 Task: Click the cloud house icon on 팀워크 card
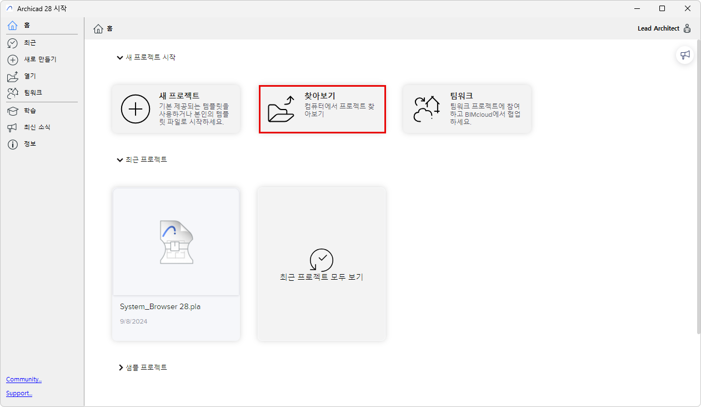coord(427,108)
